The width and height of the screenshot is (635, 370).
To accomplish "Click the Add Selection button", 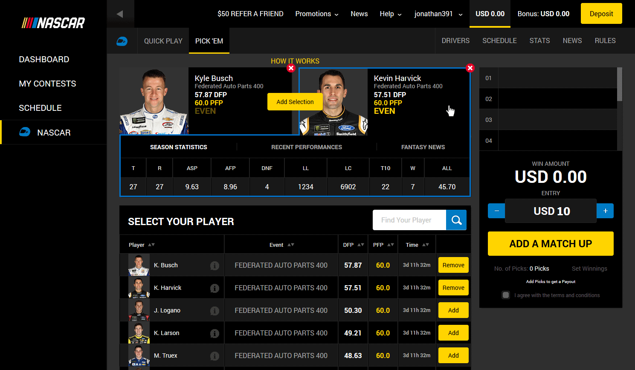I will coord(295,102).
